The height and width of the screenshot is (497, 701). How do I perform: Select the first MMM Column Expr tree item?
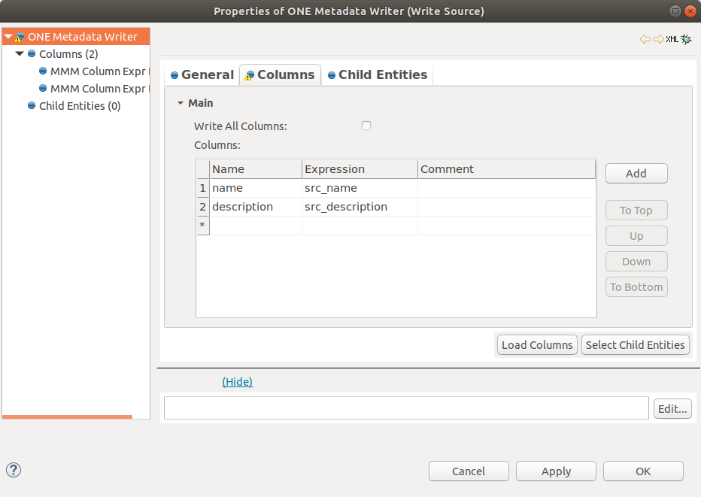pos(96,71)
